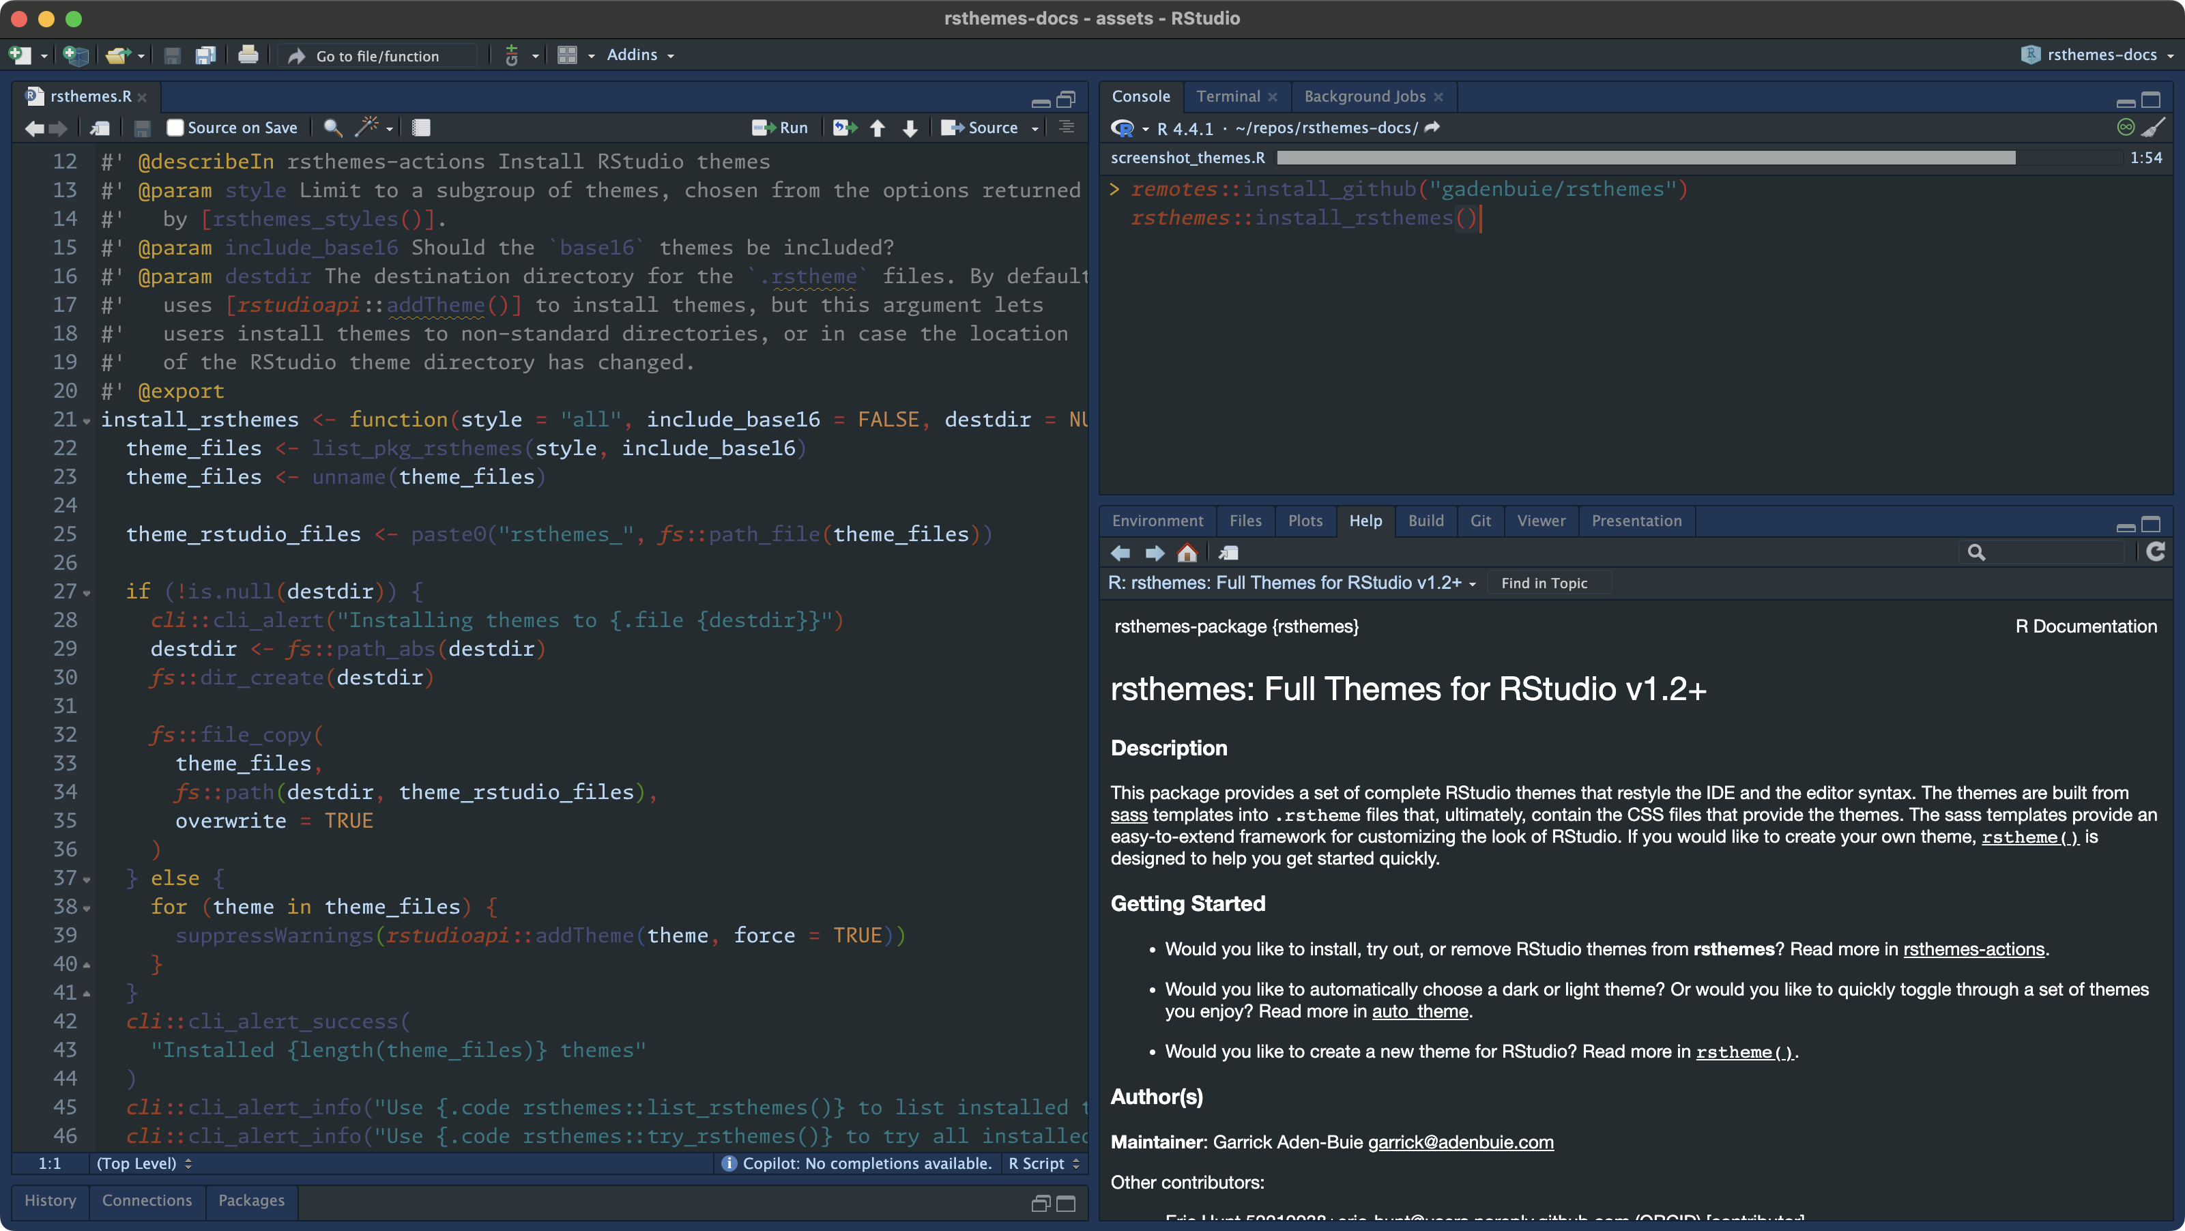Click the go to next section arrow
The height and width of the screenshot is (1231, 2185).
tap(910, 128)
